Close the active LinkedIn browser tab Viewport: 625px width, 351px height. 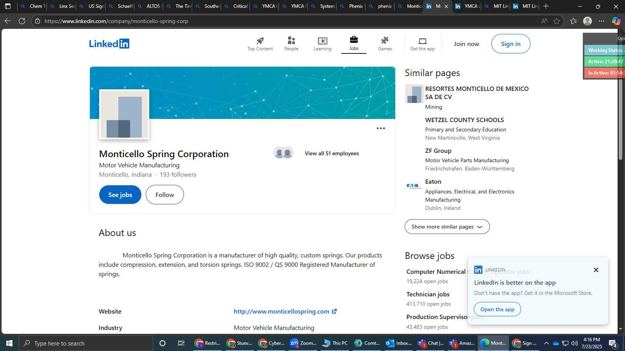[446, 6]
